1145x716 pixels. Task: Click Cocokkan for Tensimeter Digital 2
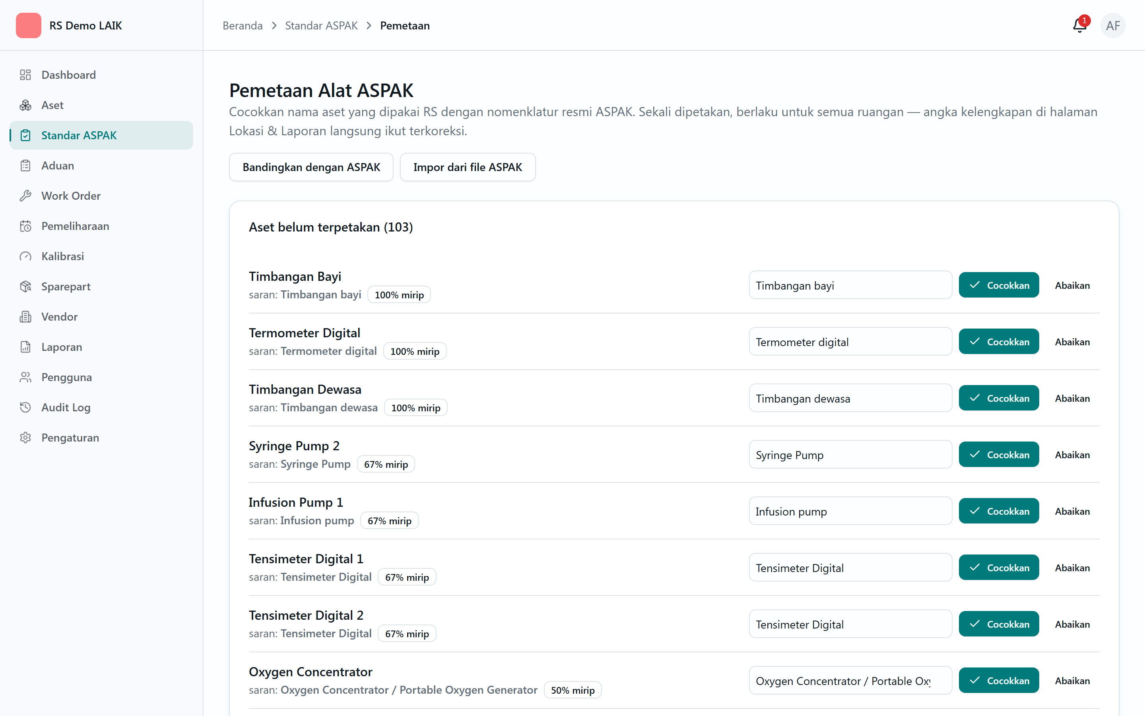pyautogui.click(x=999, y=624)
